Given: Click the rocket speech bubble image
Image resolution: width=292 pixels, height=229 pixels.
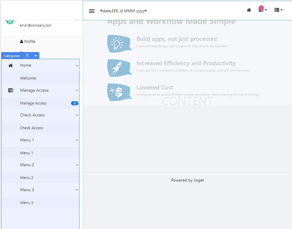Looking at the screenshot, I should [x=119, y=68].
